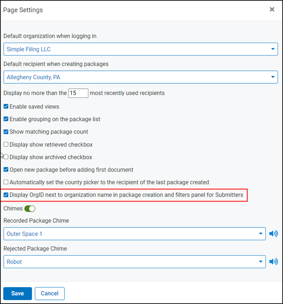Open the default recipient dropdown
Viewport: 283px width, 304px height.
141,77
